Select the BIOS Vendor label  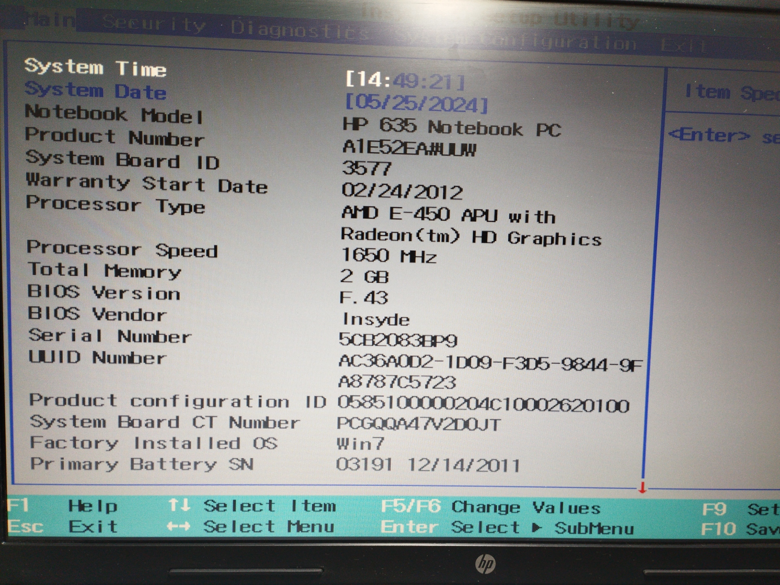click(x=97, y=314)
